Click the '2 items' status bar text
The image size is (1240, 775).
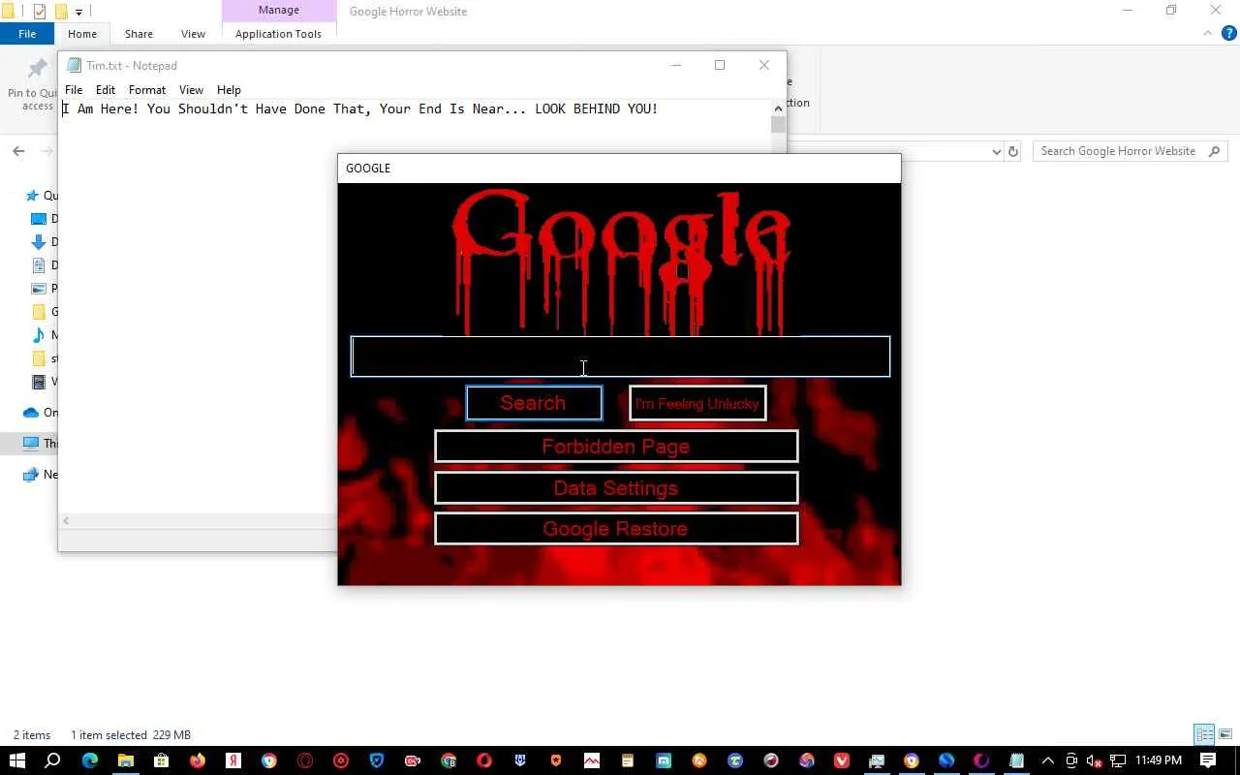[x=32, y=735]
